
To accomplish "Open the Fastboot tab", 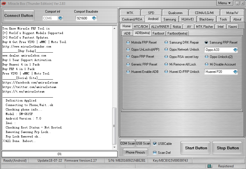I will [x=158, y=33].
